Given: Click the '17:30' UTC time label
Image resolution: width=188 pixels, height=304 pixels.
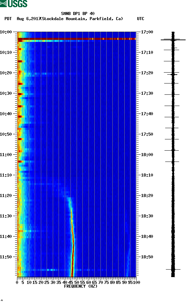Looking at the screenshot, I should (147, 93).
